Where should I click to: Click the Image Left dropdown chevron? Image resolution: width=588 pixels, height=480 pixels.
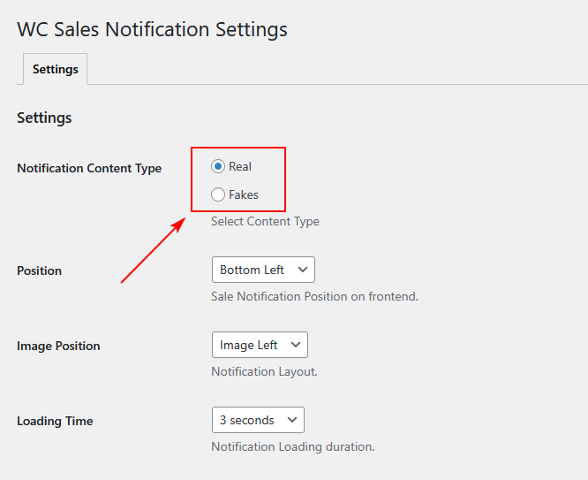click(296, 345)
